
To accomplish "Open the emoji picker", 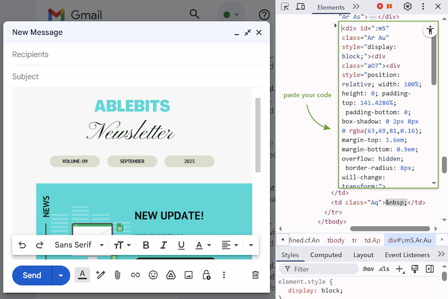I will click(153, 275).
